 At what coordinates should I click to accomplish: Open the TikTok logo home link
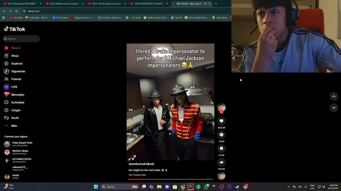tap(15, 29)
